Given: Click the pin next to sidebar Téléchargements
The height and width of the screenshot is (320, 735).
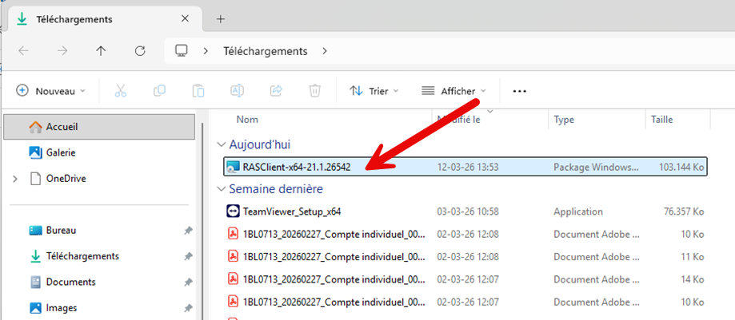Looking at the screenshot, I should (188, 256).
